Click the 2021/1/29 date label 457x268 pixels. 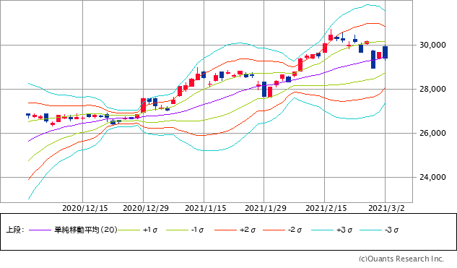tap(266, 208)
